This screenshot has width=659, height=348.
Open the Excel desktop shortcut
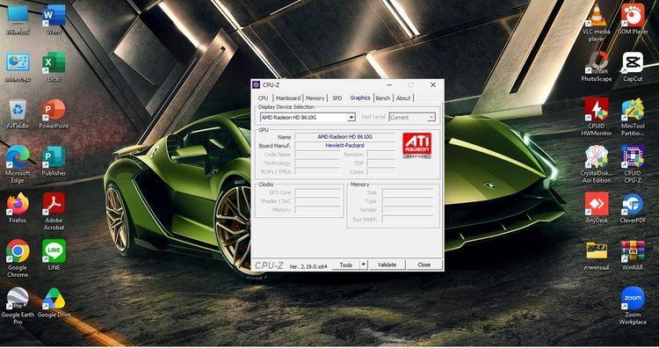[x=54, y=67]
